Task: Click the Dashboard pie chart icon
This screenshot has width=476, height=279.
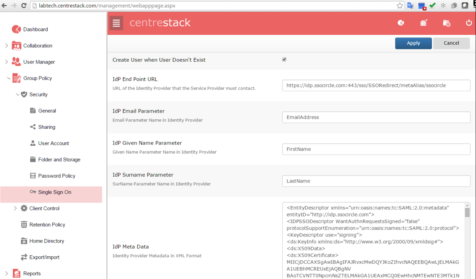Action: coord(16,29)
